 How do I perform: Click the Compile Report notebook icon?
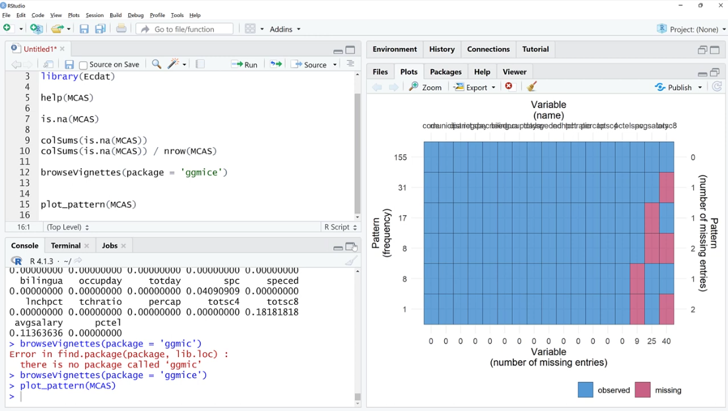[200, 64]
